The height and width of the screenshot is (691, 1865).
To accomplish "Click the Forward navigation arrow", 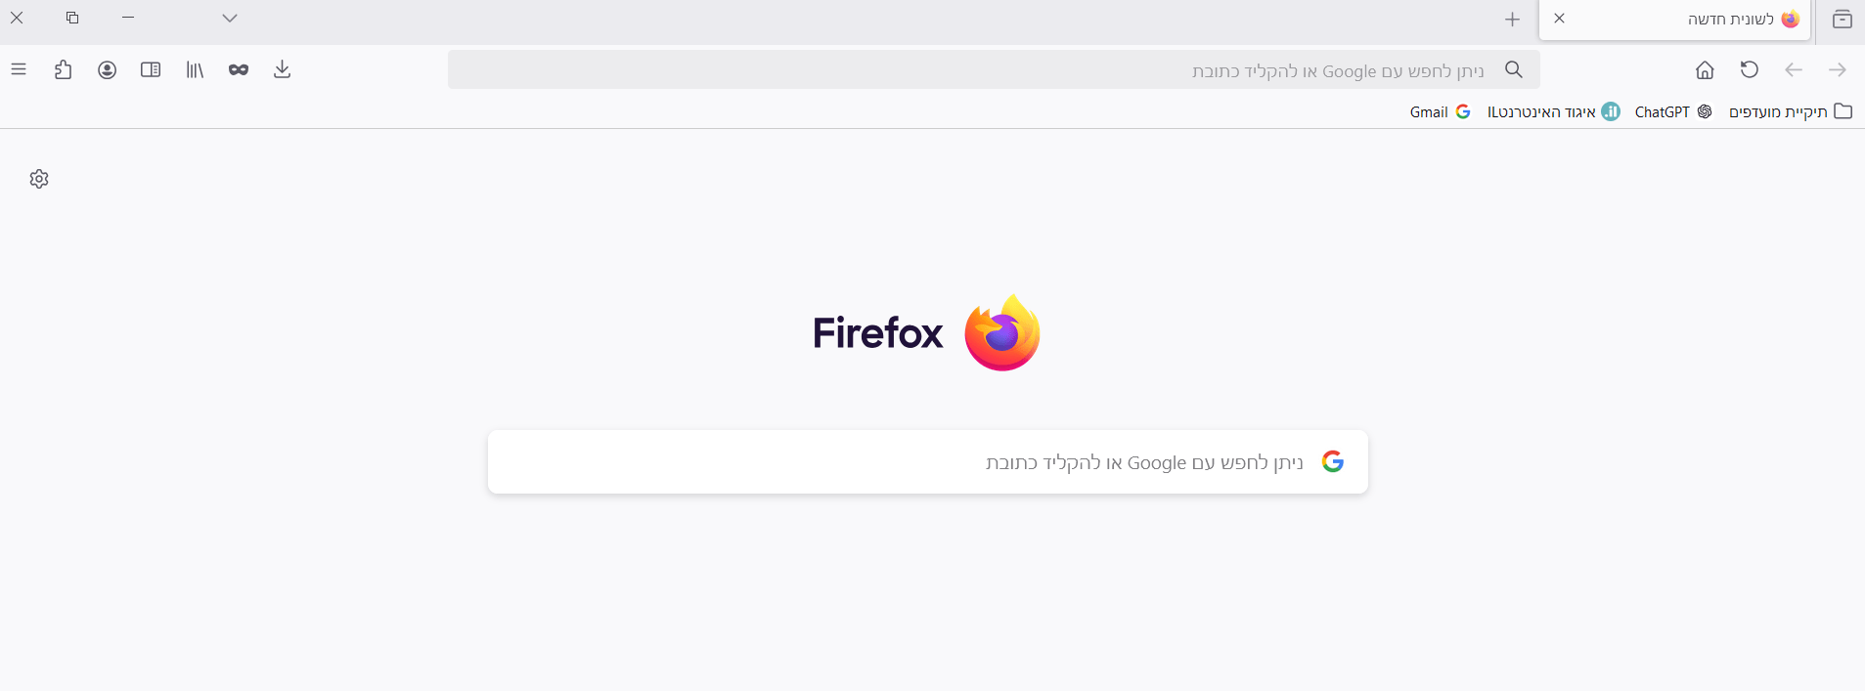I will pos(1838,69).
